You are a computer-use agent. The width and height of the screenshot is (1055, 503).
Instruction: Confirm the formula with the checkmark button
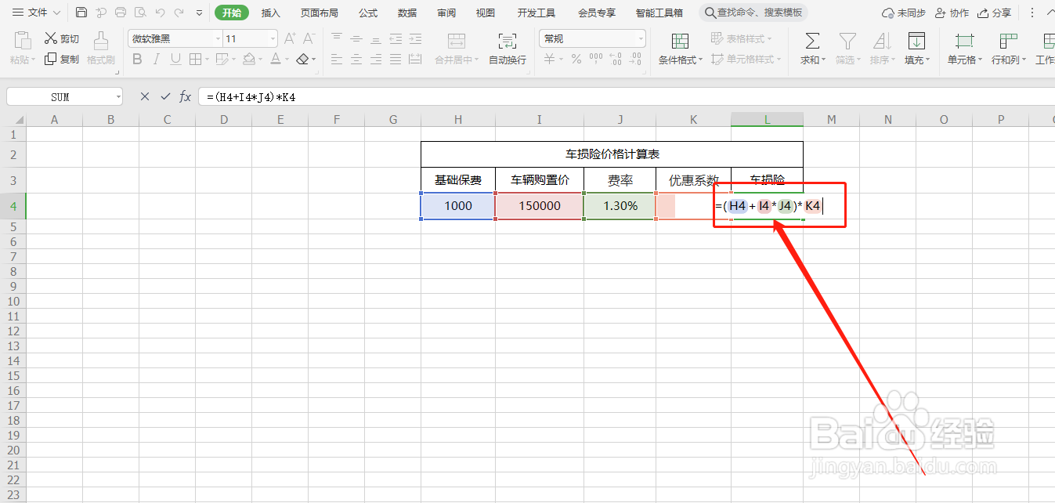[164, 96]
